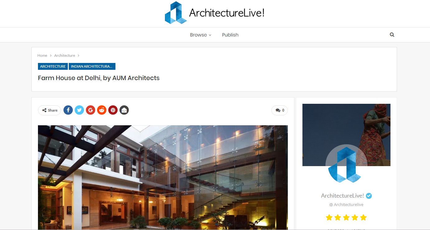Share the article on Twitter
Viewport: 430px width, 230px height.
pyautogui.click(x=79, y=110)
